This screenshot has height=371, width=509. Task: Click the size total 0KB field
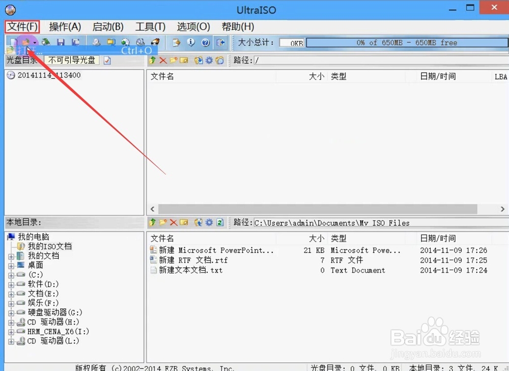coord(292,43)
